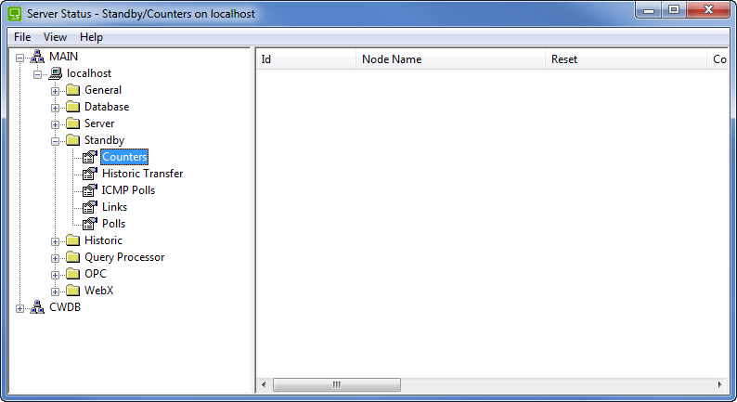The width and height of the screenshot is (737, 402).
Task: Expand the Query Processor folder
Action: click(x=55, y=258)
